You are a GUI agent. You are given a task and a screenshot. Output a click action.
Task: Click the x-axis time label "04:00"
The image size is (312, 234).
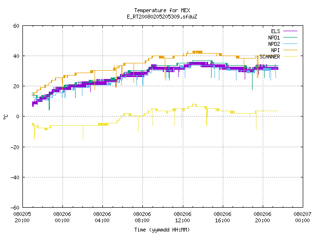pyautogui.click(x=102, y=220)
